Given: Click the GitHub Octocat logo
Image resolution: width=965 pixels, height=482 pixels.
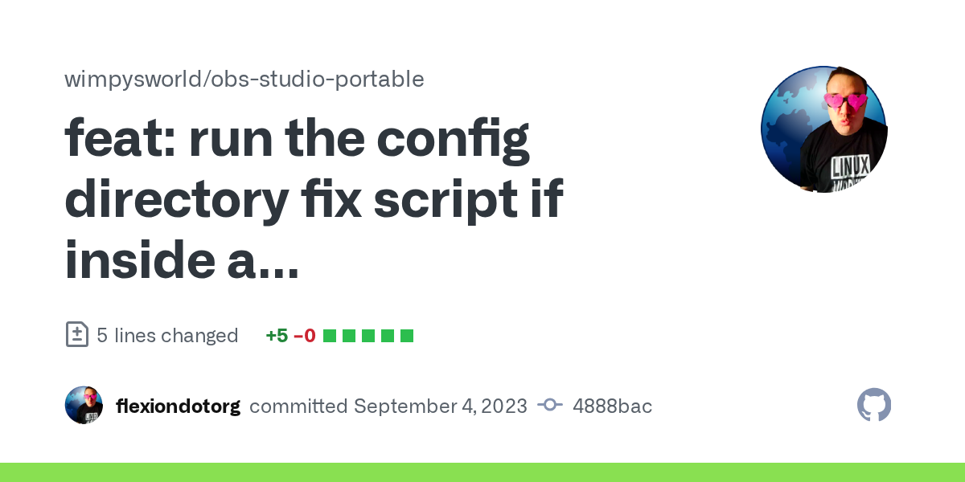Looking at the screenshot, I should pos(874,406).
